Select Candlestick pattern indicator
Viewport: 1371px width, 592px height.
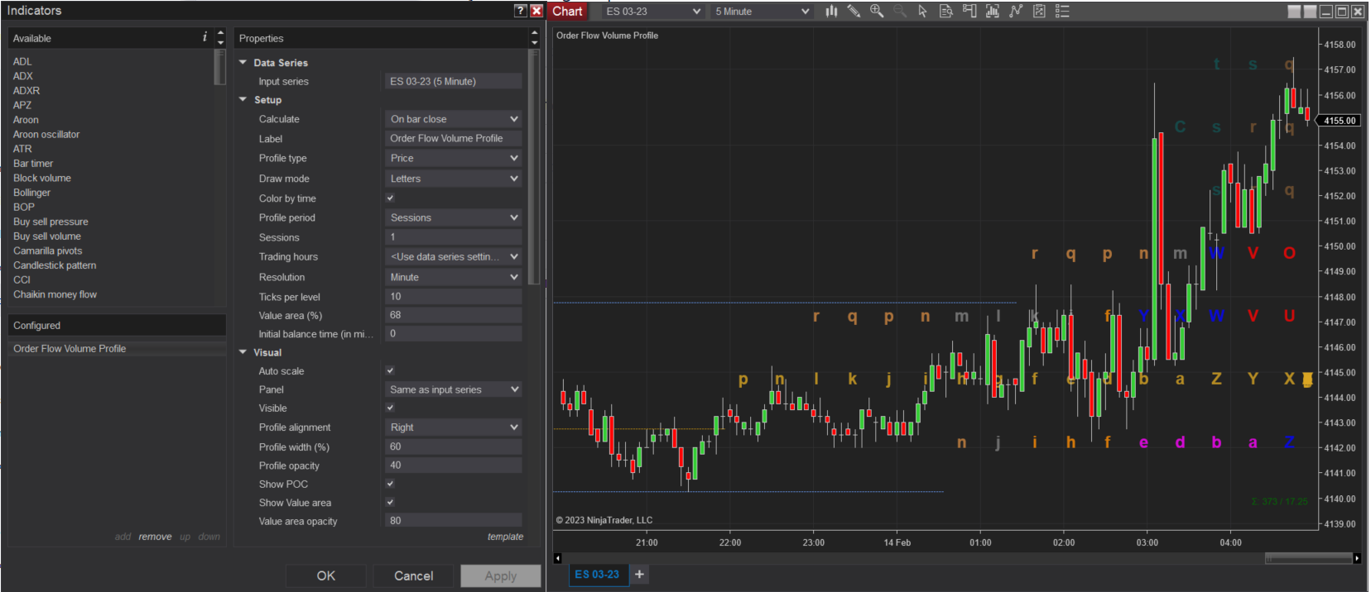[x=55, y=265]
